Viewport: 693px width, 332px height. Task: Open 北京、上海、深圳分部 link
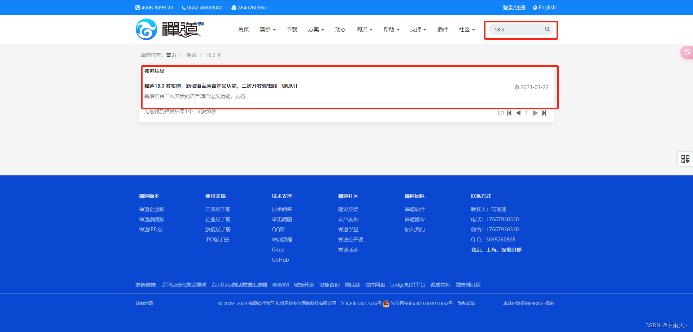click(x=496, y=250)
